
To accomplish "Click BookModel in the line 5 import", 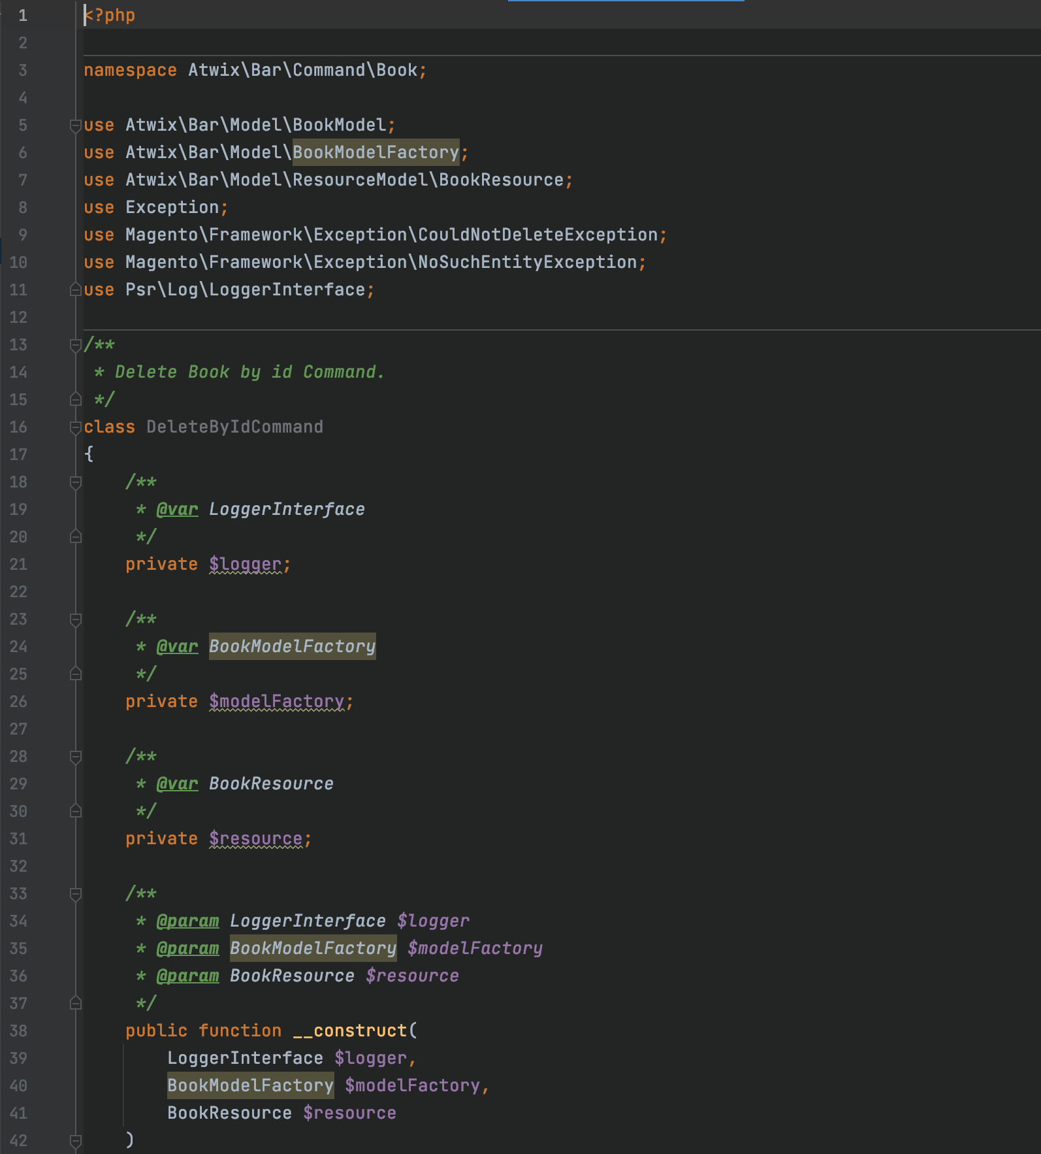I will [339, 125].
